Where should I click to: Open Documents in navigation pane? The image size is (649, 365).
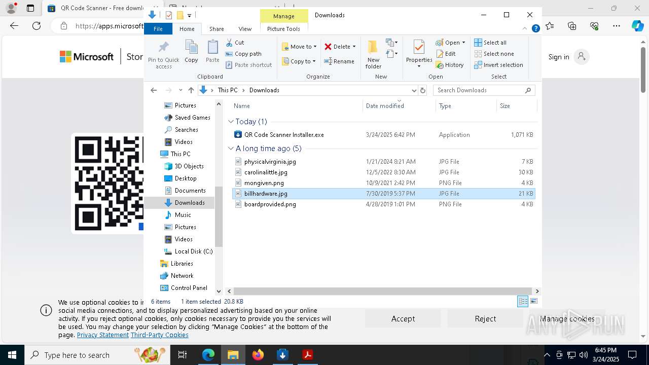pyautogui.click(x=190, y=191)
